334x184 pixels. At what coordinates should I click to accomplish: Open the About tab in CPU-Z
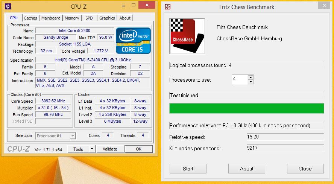(x=125, y=18)
